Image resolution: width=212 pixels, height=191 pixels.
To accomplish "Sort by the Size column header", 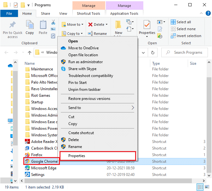I will click(193, 63).
